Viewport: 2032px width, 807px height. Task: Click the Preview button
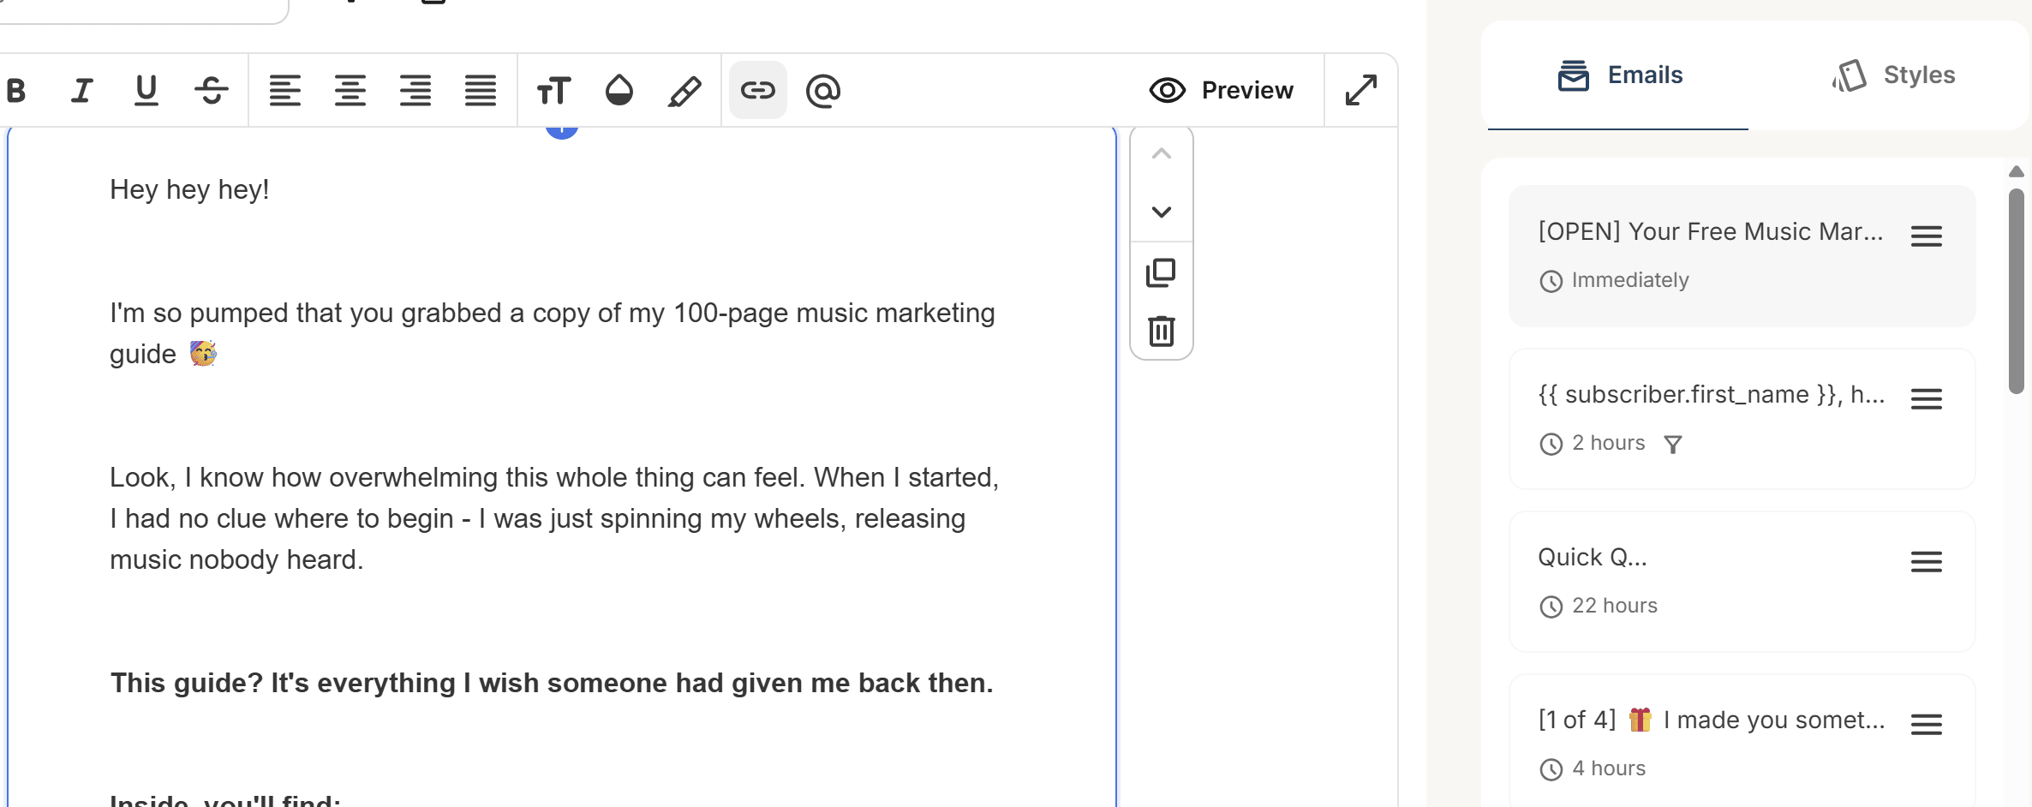click(x=1222, y=90)
